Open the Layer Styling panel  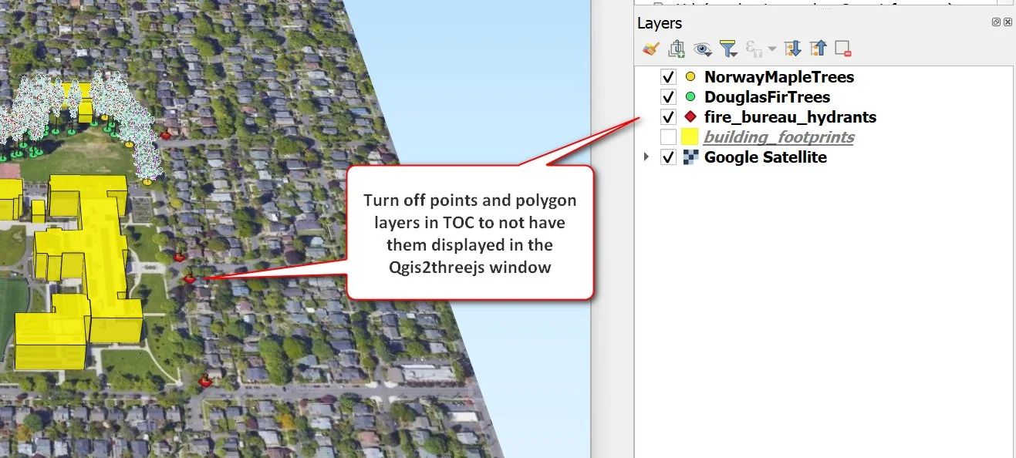click(x=650, y=48)
